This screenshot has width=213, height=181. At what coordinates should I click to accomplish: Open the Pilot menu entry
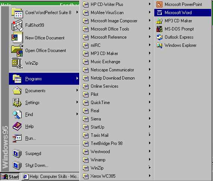tap(117, 94)
